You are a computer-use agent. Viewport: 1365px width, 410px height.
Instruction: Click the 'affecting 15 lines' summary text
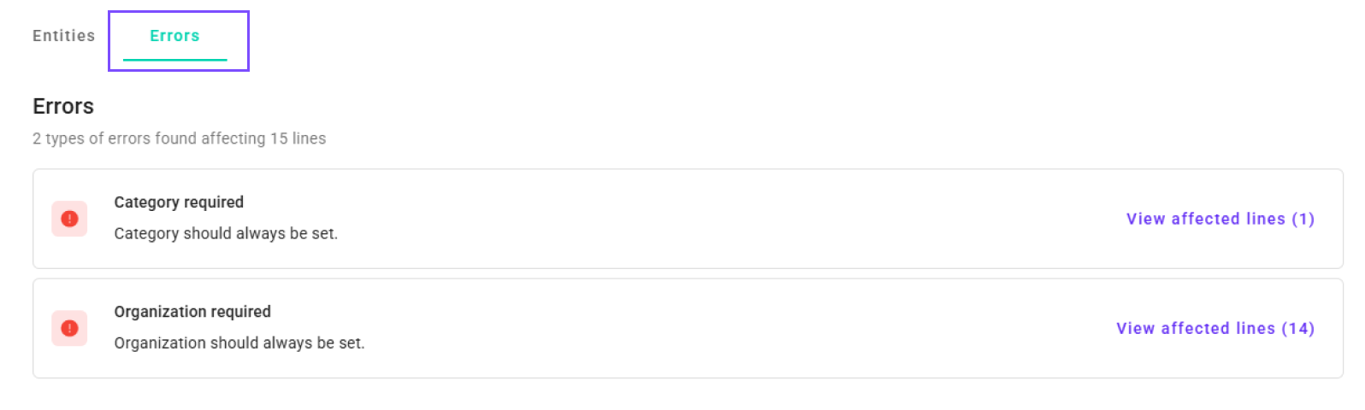point(263,138)
